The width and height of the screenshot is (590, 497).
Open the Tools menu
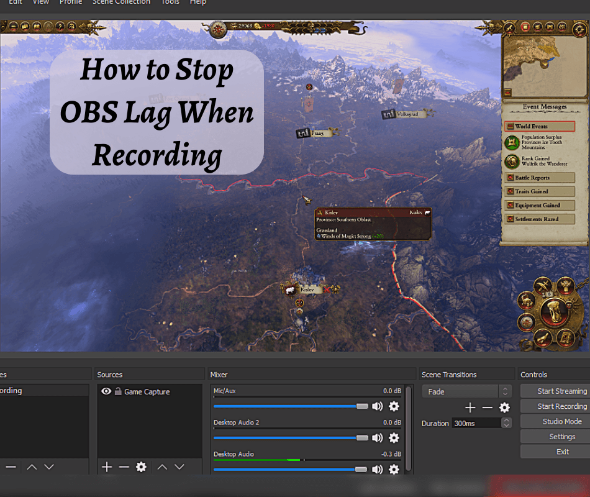[x=170, y=2]
